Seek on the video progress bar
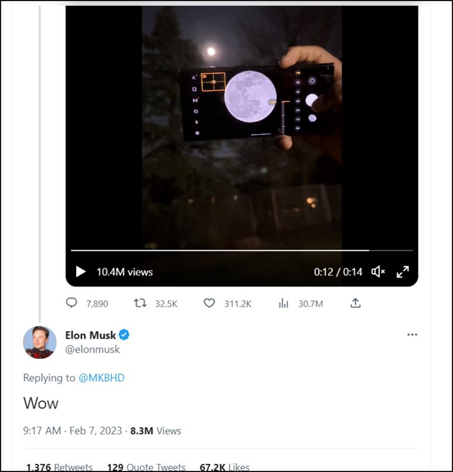This screenshot has height=472, width=453. point(236,251)
